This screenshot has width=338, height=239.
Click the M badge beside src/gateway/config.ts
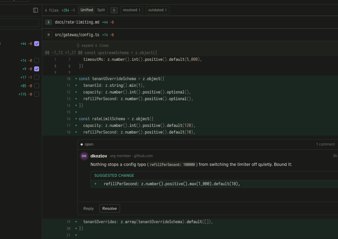click(49, 35)
